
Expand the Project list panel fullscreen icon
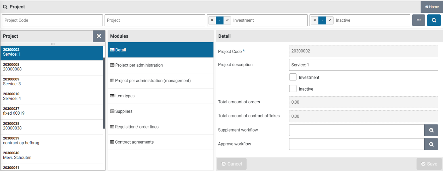tap(99, 36)
